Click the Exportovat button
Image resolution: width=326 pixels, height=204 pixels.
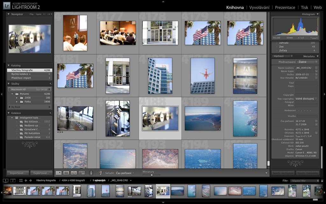click(x=41, y=173)
